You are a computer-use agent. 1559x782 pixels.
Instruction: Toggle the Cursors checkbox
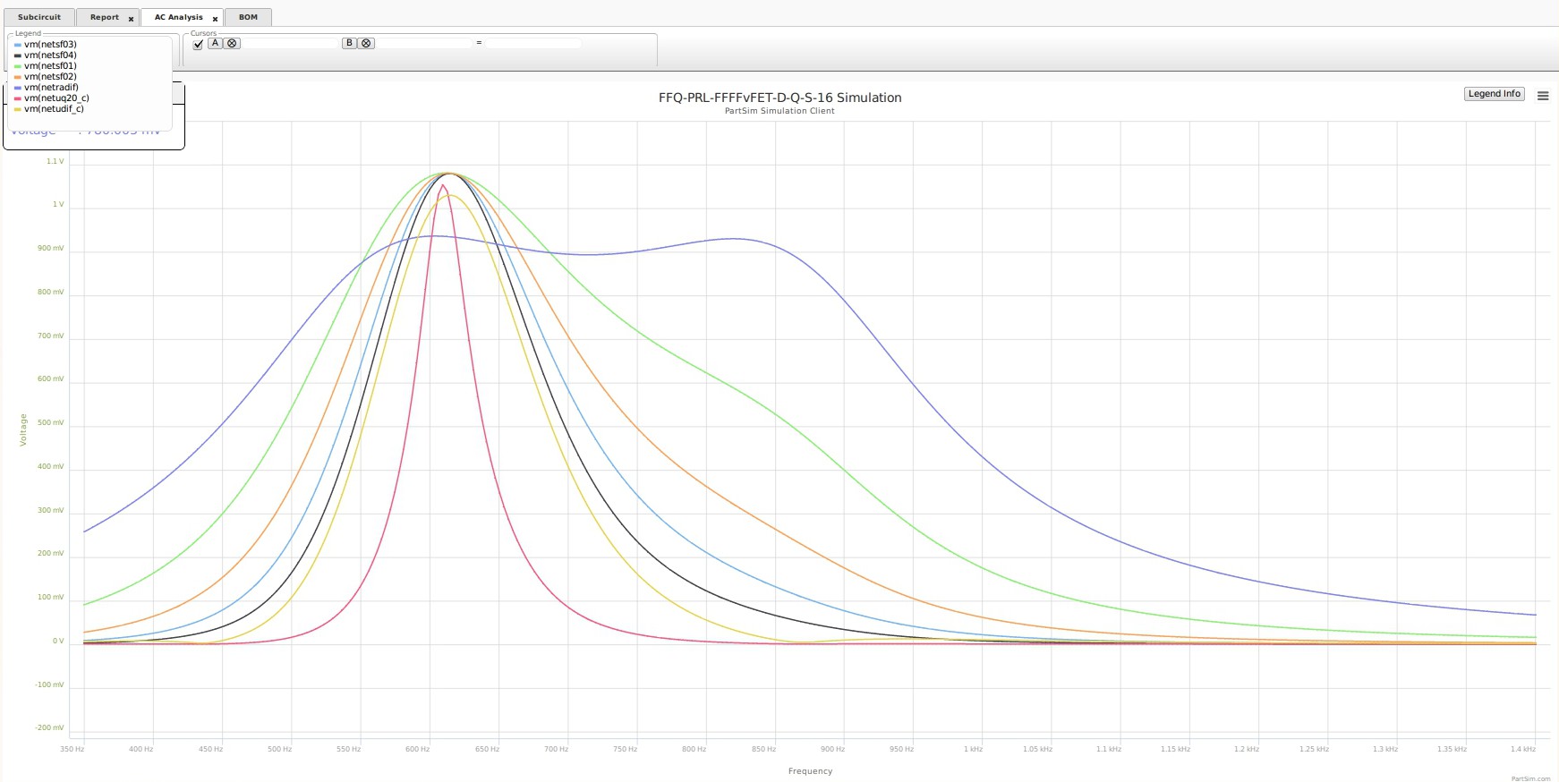[198, 44]
